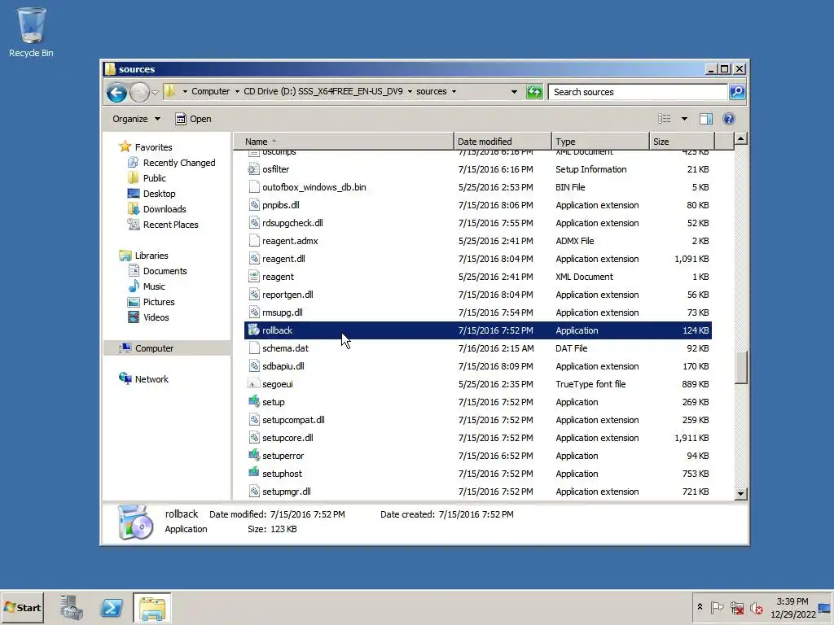Image resolution: width=834 pixels, height=625 pixels.
Task: Expand the view options dropdown arrow
Action: [684, 119]
